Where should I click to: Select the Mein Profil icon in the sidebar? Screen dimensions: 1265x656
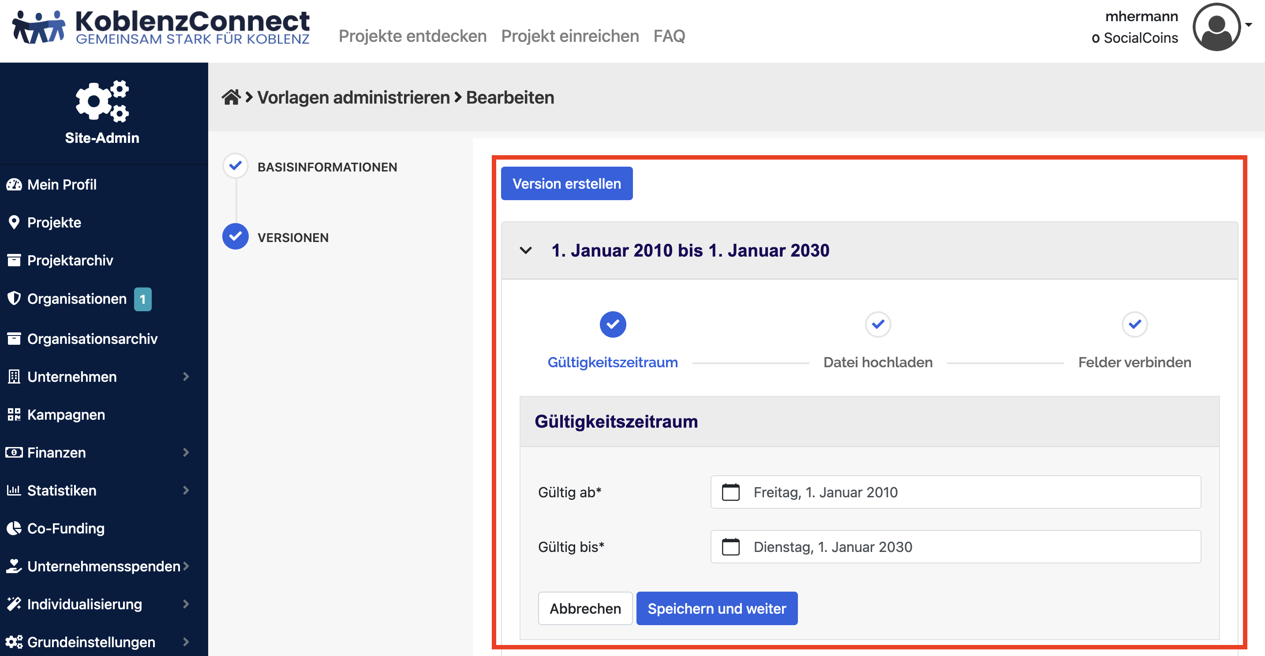14,184
